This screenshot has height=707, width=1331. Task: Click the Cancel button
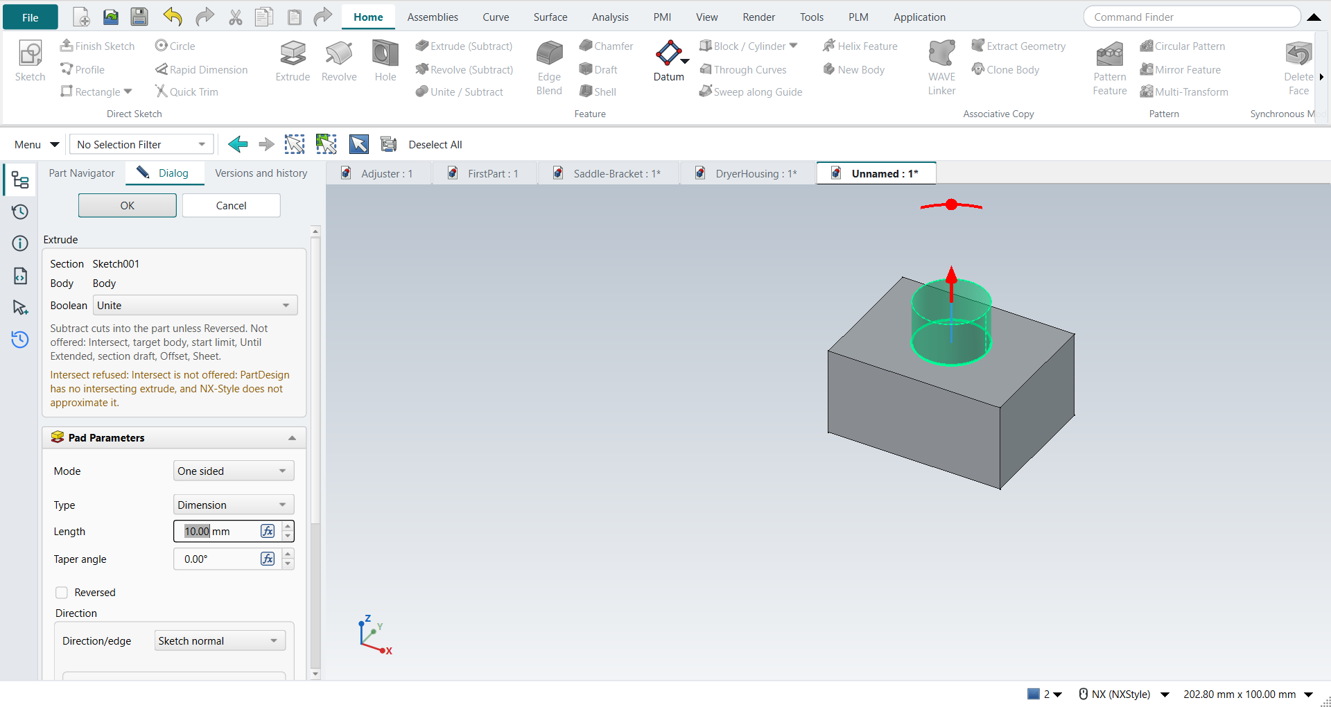[x=232, y=206]
